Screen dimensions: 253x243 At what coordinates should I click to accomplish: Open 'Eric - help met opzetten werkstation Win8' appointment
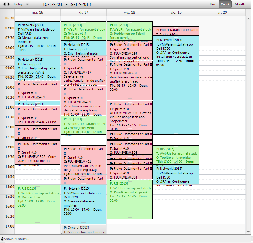37,68
